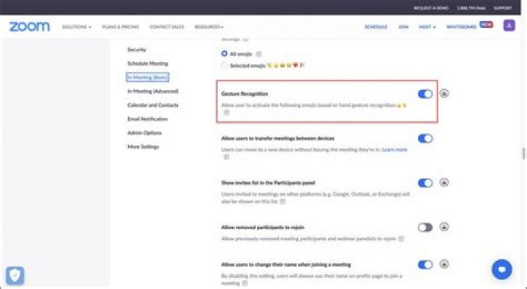527x289 pixels.
Task: Click the Zoom logo
Action: click(29, 26)
